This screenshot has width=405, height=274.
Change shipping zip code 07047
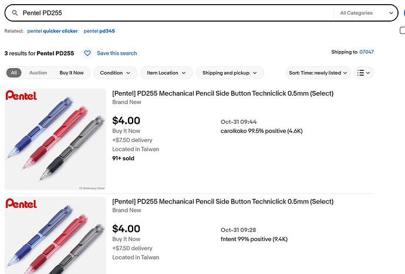pos(366,52)
